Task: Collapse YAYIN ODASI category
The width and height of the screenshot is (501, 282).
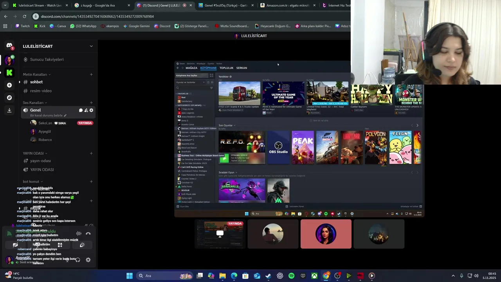Action: [x=35, y=153]
